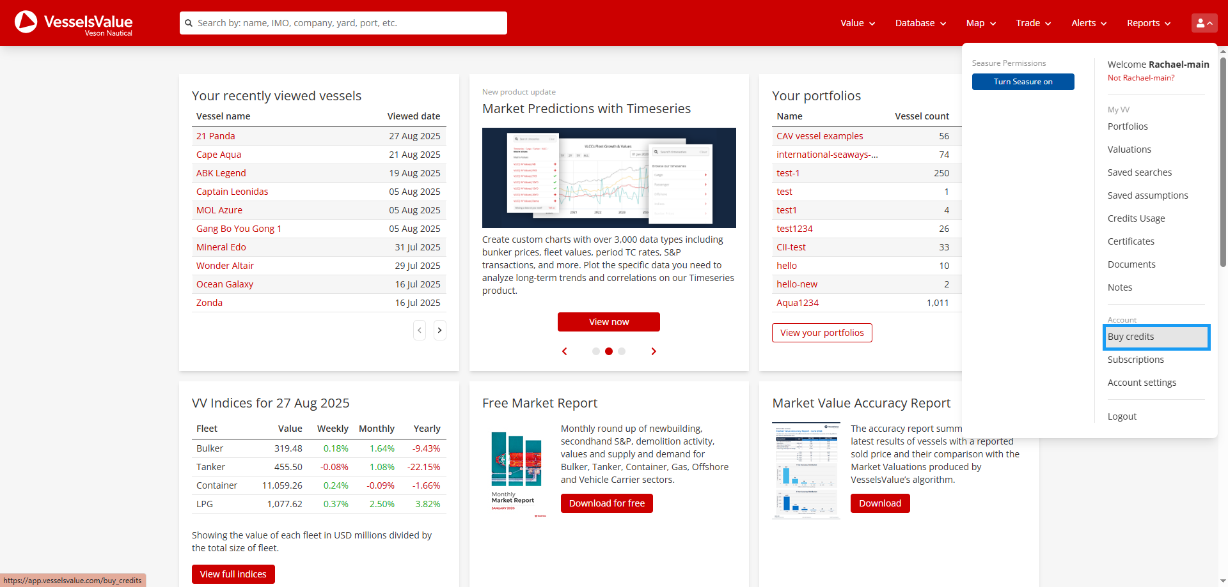Click the View your portfolios button
This screenshot has width=1228, height=587.
tap(821, 333)
